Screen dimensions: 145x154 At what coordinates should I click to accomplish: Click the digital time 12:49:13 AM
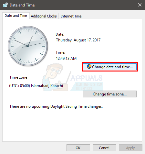coord(66,59)
